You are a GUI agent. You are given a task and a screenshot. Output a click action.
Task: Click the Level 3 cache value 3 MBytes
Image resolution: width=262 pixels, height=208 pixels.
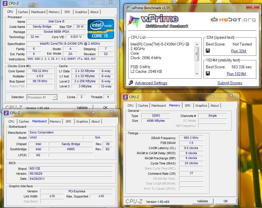85,86
